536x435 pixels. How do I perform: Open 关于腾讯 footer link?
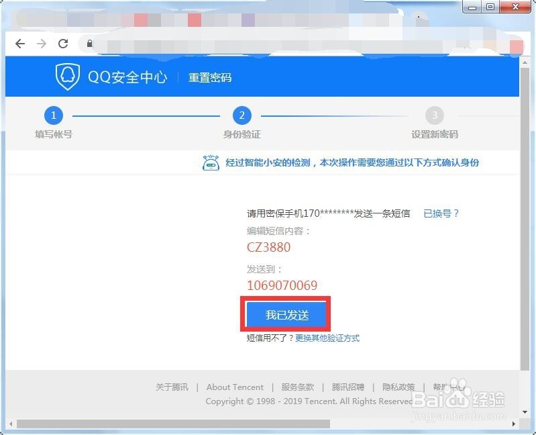pyautogui.click(x=172, y=387)
